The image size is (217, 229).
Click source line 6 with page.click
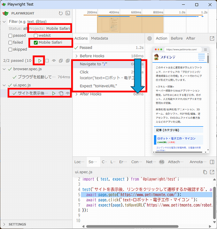coord(147,200)
